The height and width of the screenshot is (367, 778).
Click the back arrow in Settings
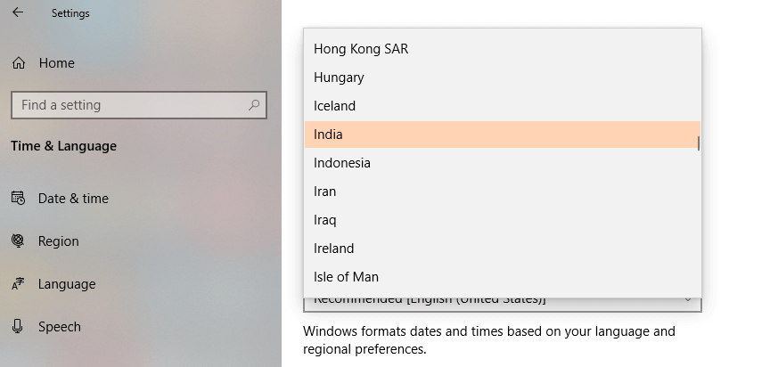pos(17,12)
